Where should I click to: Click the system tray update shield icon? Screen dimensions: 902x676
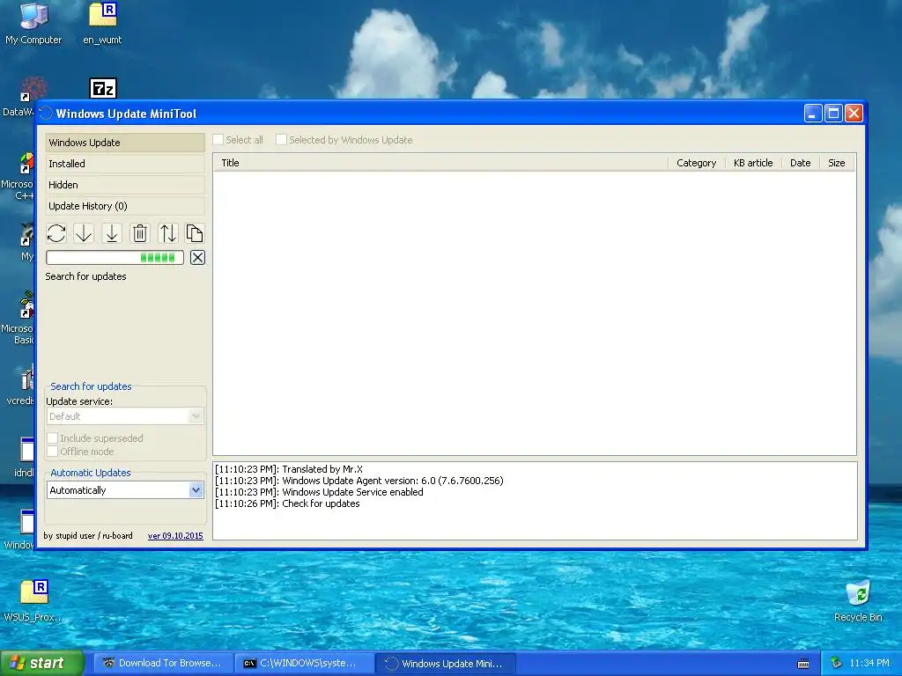coord(837,664)
